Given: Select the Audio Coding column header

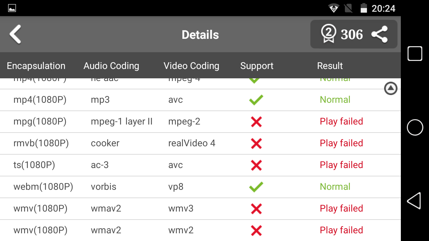Looking at the screenshot, I should tap(111, 66).
